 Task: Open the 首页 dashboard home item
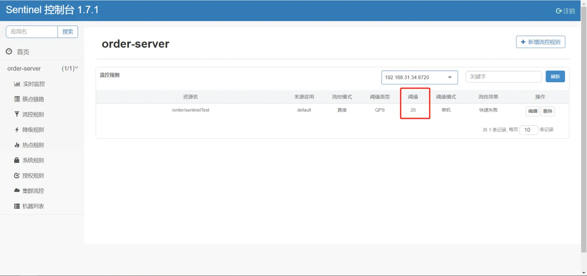click(x=23, y=52)
